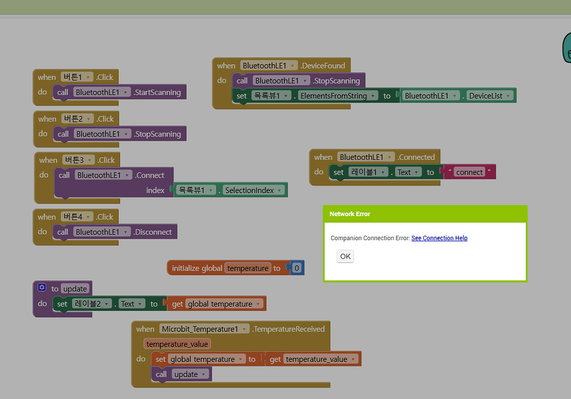Expand Text dropdown in the set 레이블2 block
571x399 pixels.
click(x=139, y=303)
